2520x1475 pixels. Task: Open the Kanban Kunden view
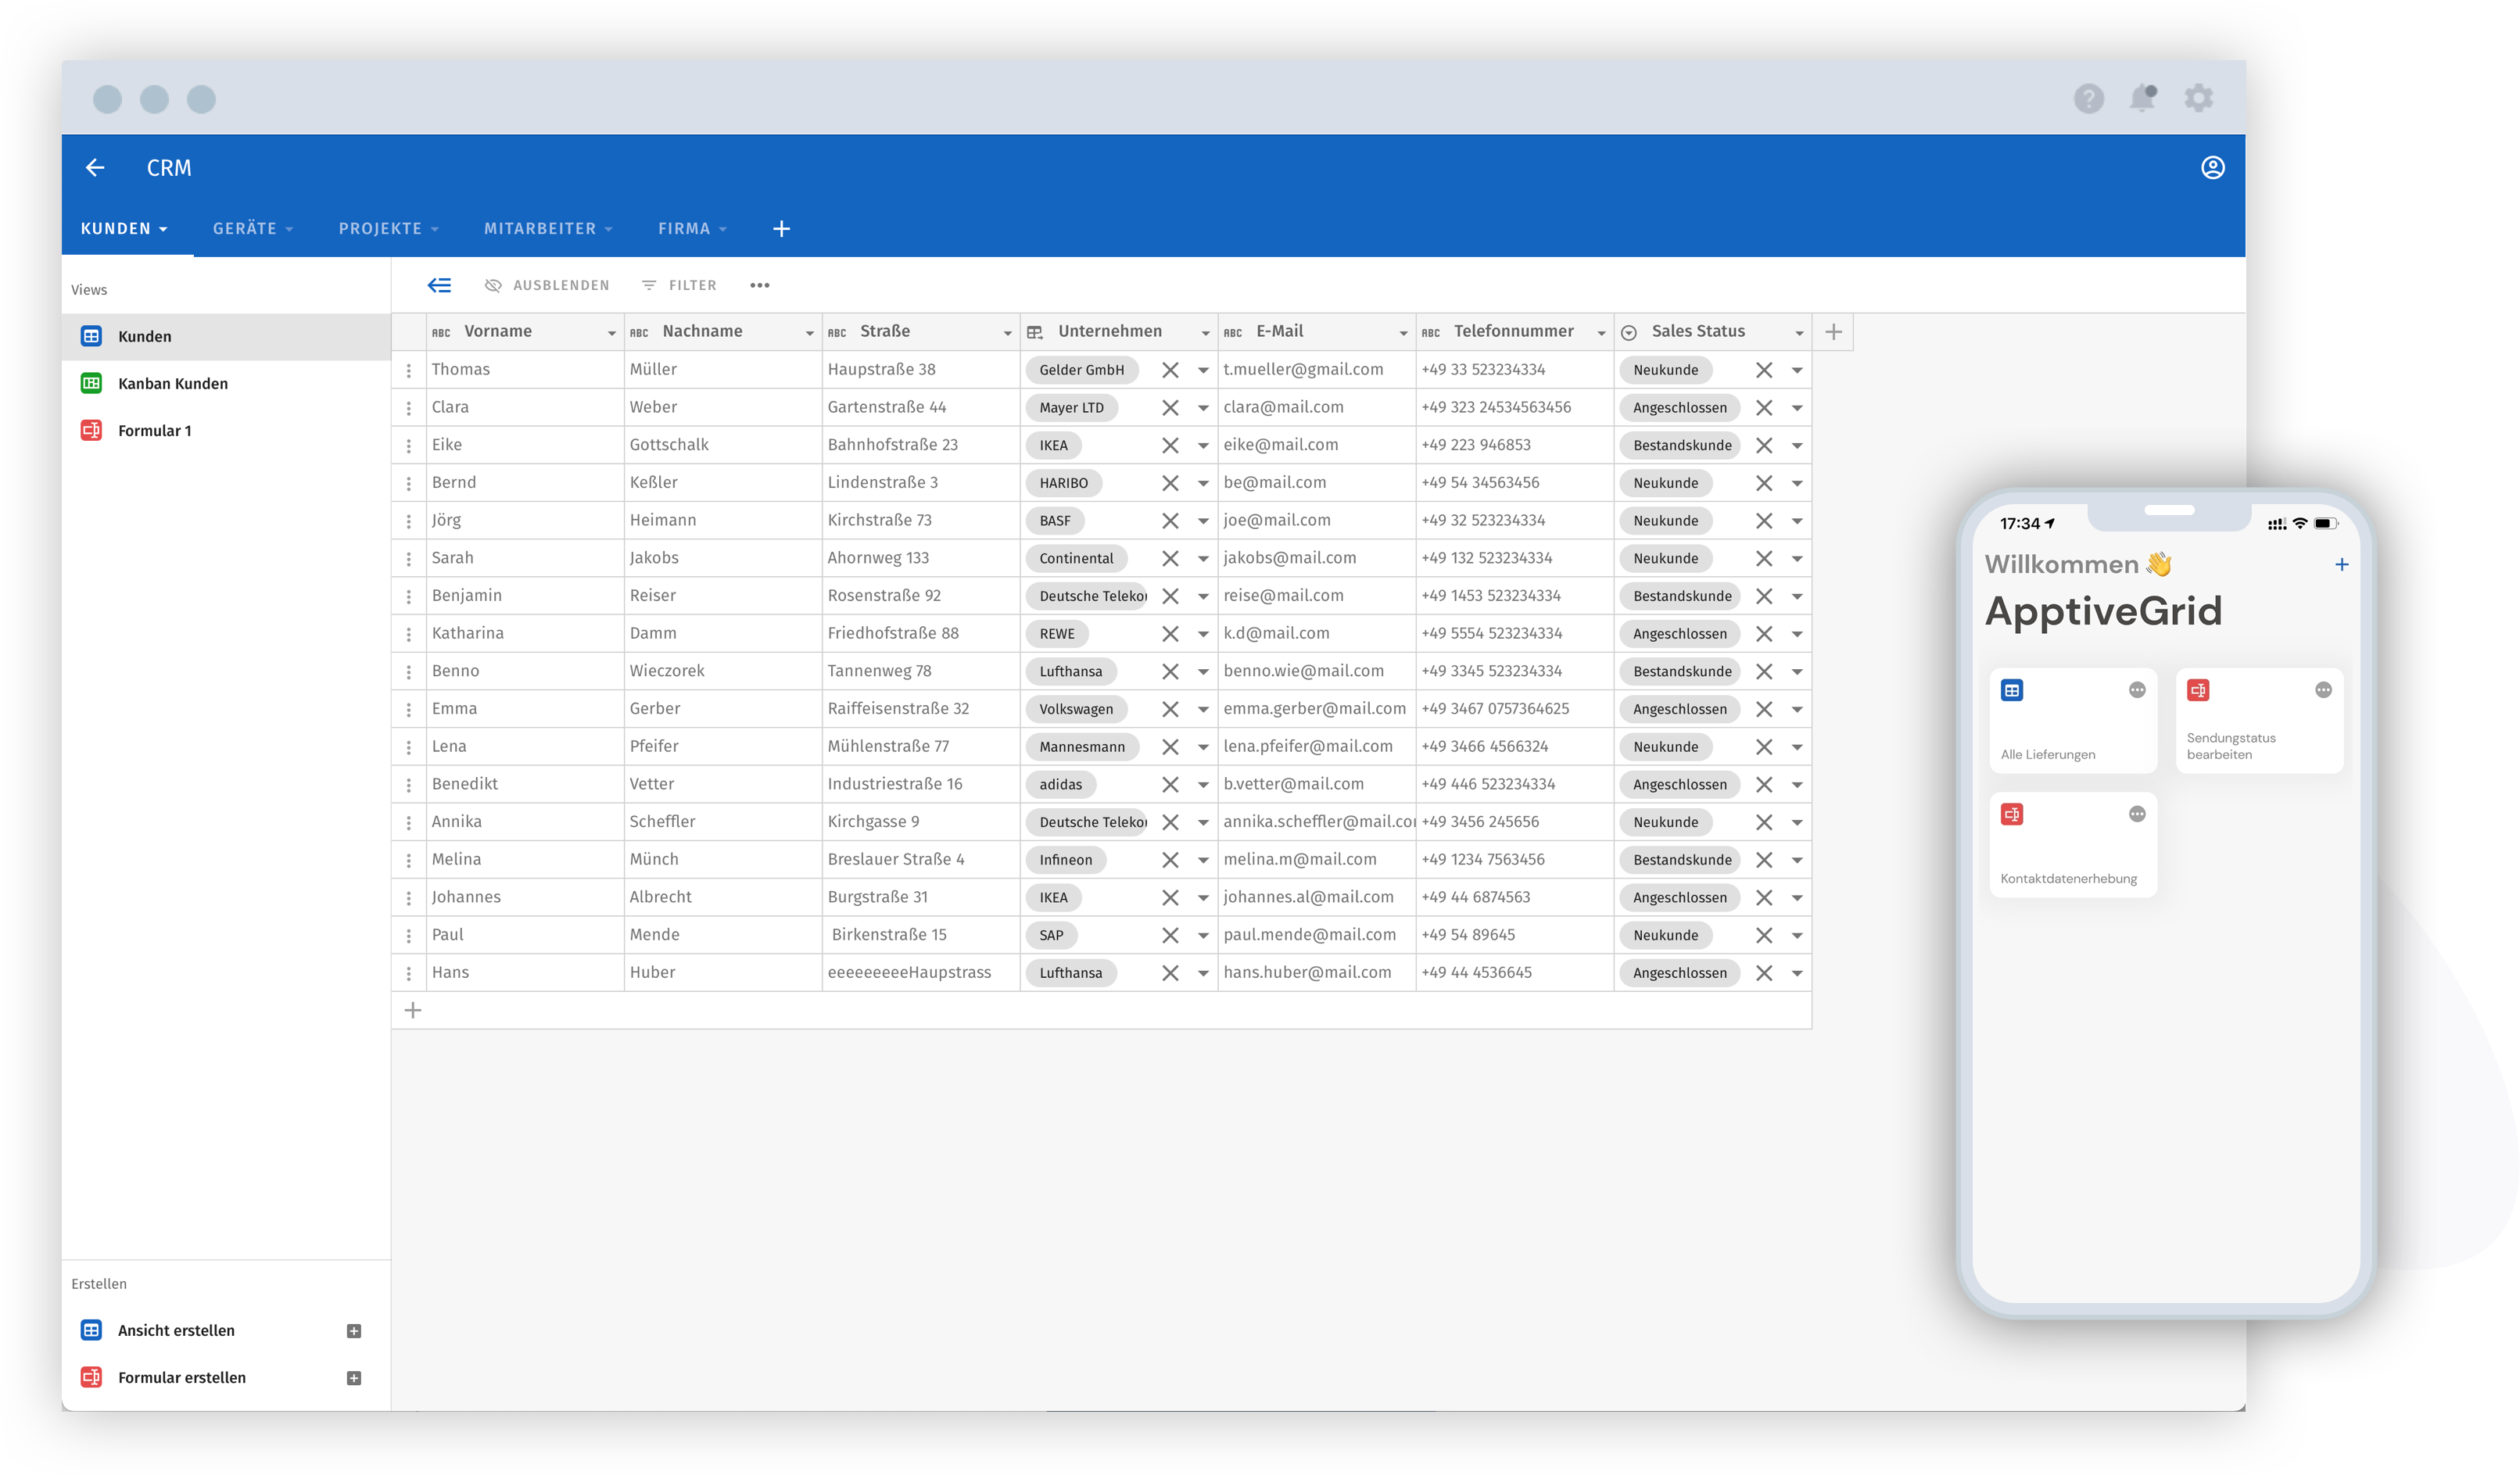click(172, 383)
